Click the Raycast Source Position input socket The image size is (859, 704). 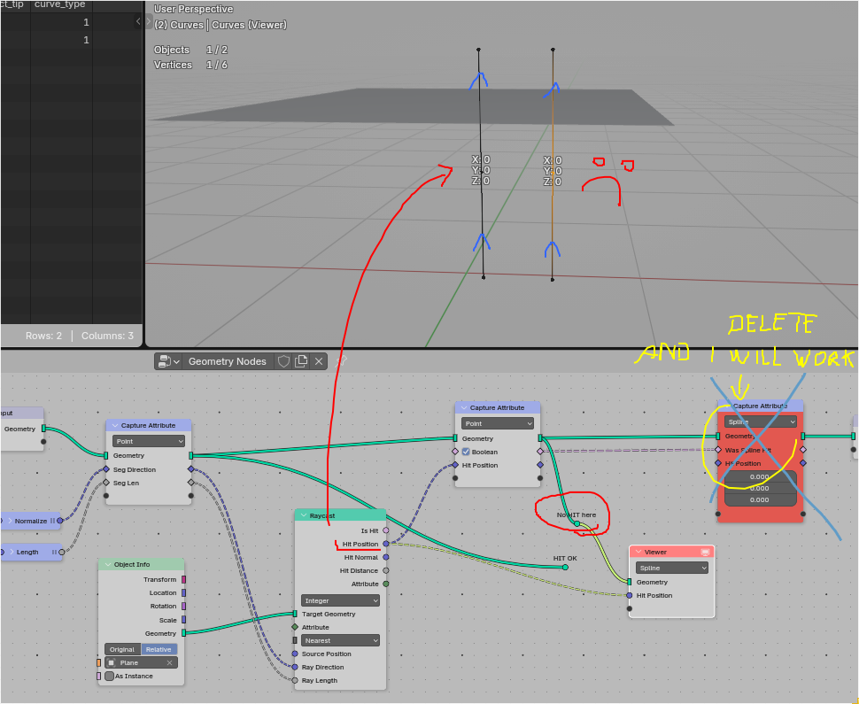295,654
